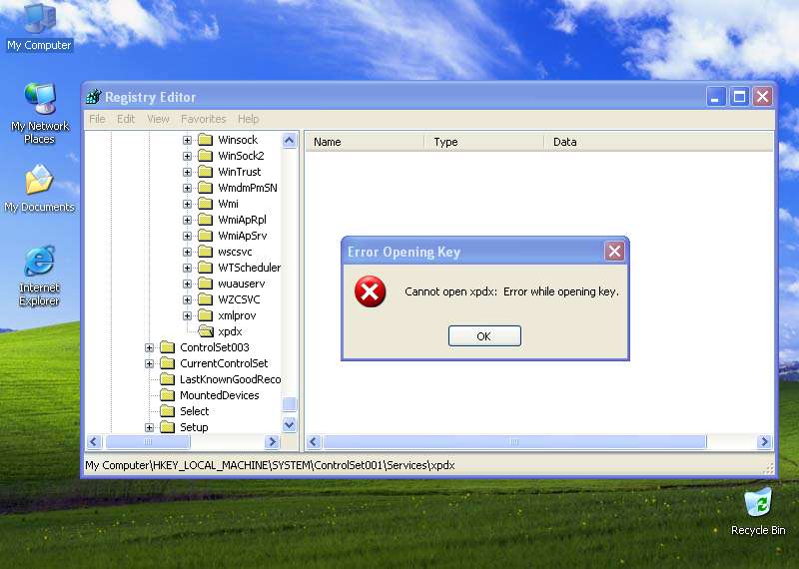Viewport: 799px width, 569px height.
Task: Select the LastKnownGoodRecovery folder icon
Action: 167,379
